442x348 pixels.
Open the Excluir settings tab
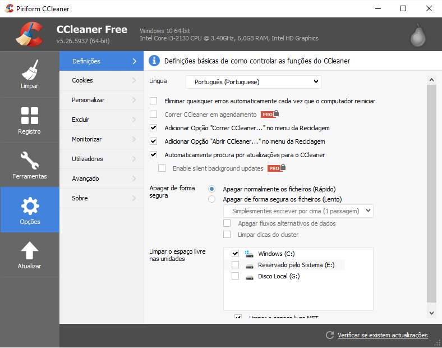click(x=102, y=120)
